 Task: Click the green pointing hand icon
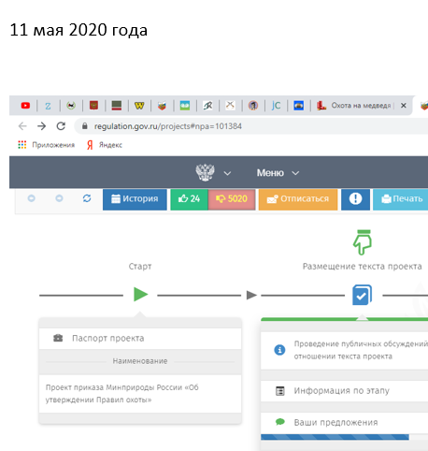[363, 242]
